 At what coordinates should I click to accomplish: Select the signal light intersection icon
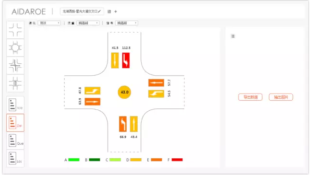(x=15, y=83)
